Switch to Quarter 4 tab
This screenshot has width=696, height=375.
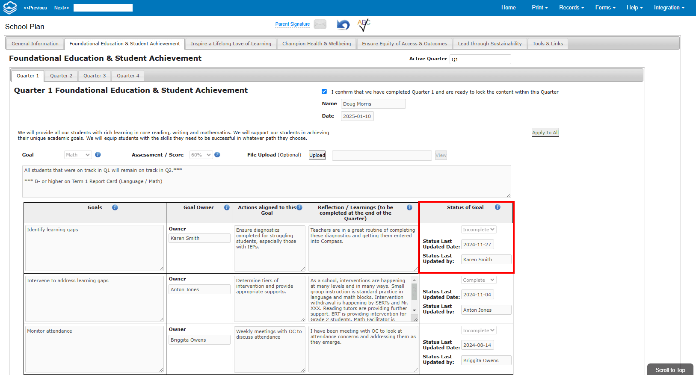coord(128,76)
